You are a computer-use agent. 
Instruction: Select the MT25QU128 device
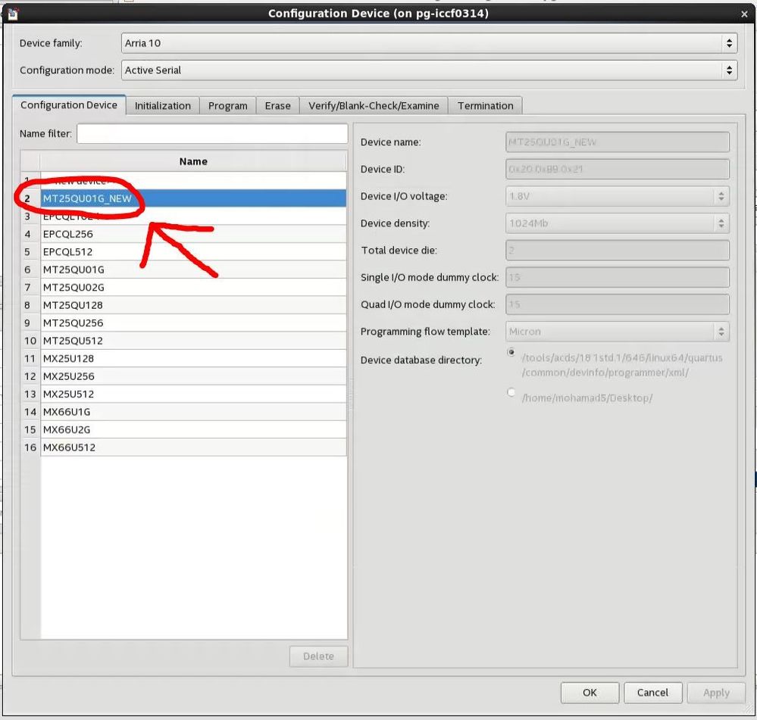(193, 306)
